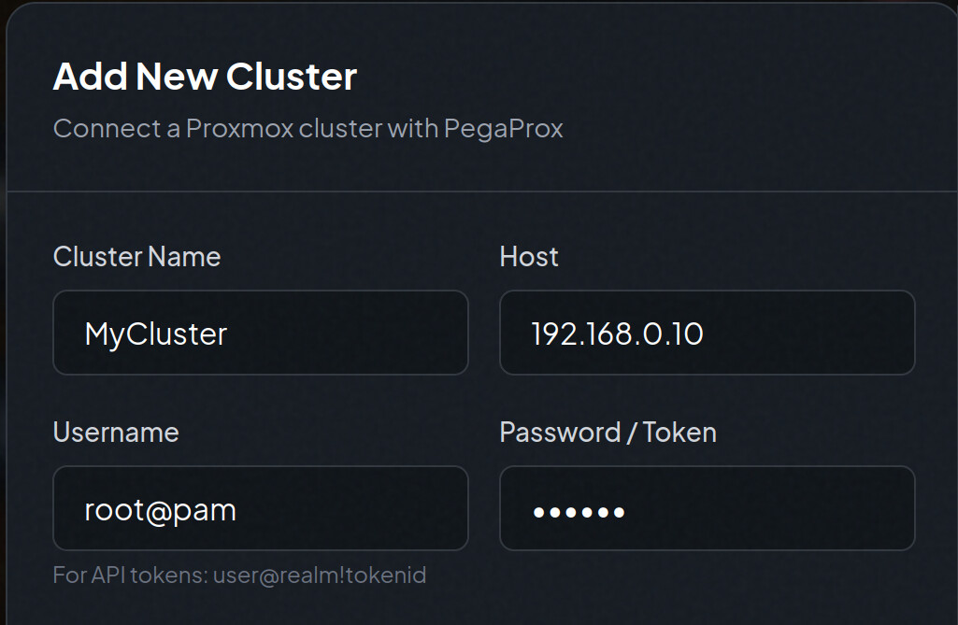This screenshot has height=625, width=958.
Task: Place cursor on the "root@pam" text
Action: click(x=160, y=510)
